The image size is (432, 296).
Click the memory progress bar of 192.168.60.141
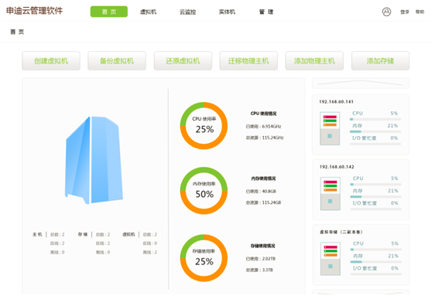click(375, 131)
